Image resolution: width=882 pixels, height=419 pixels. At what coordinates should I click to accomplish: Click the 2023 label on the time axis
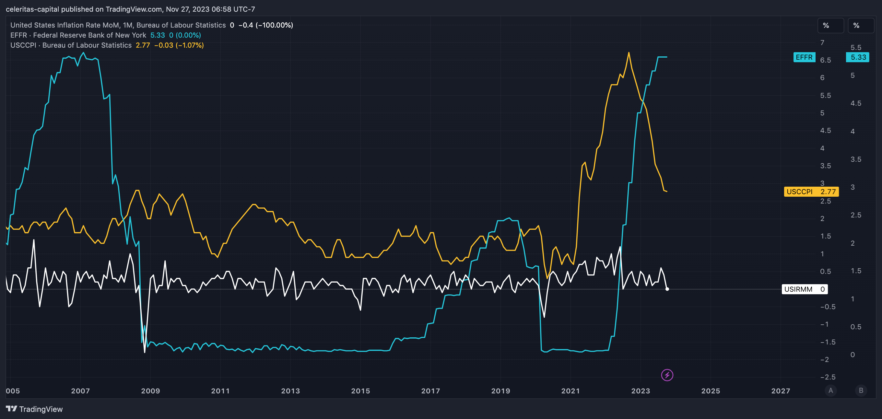tap(640, 390)
